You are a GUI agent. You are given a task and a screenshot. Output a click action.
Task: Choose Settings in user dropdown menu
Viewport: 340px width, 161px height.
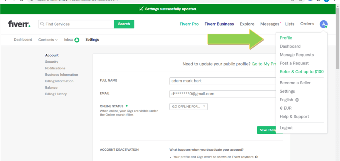click(x=287, y=91)
